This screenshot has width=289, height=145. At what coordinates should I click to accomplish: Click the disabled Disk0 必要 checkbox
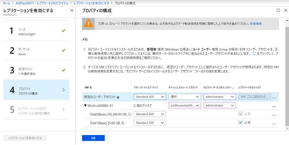click(x=240, y=114)
